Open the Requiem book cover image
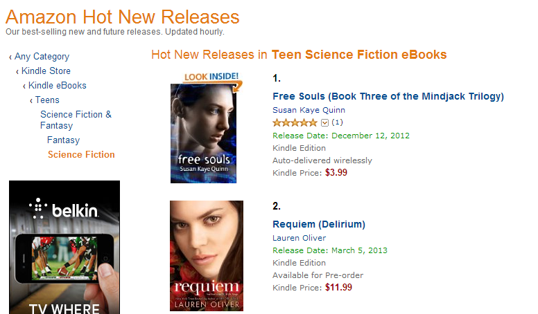 click(x=207, y=255)
